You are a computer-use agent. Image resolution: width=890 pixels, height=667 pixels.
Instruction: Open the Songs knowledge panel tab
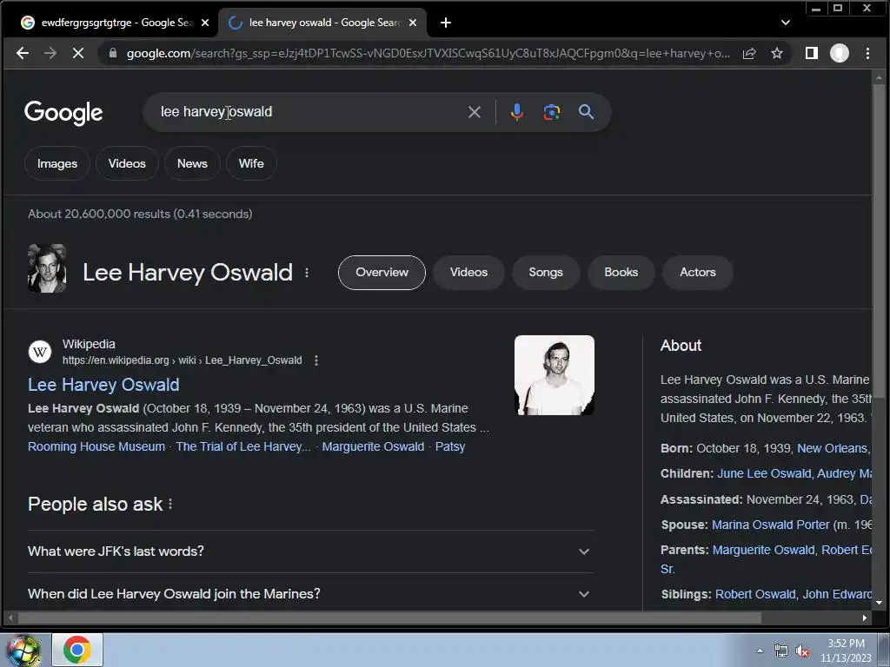(546, 273)
